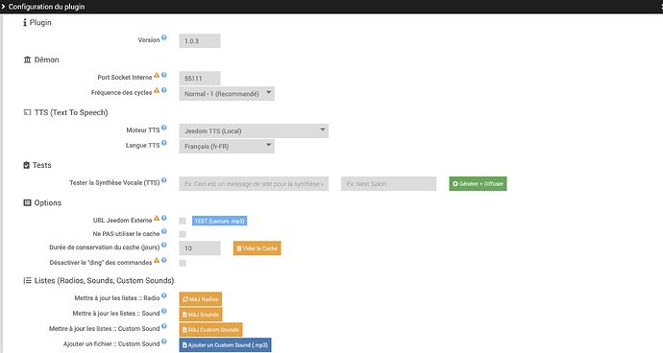Collapse the Configuration du plugin panel arrow
This screenshot has width=663, height=353.
[x=3, y=7]
